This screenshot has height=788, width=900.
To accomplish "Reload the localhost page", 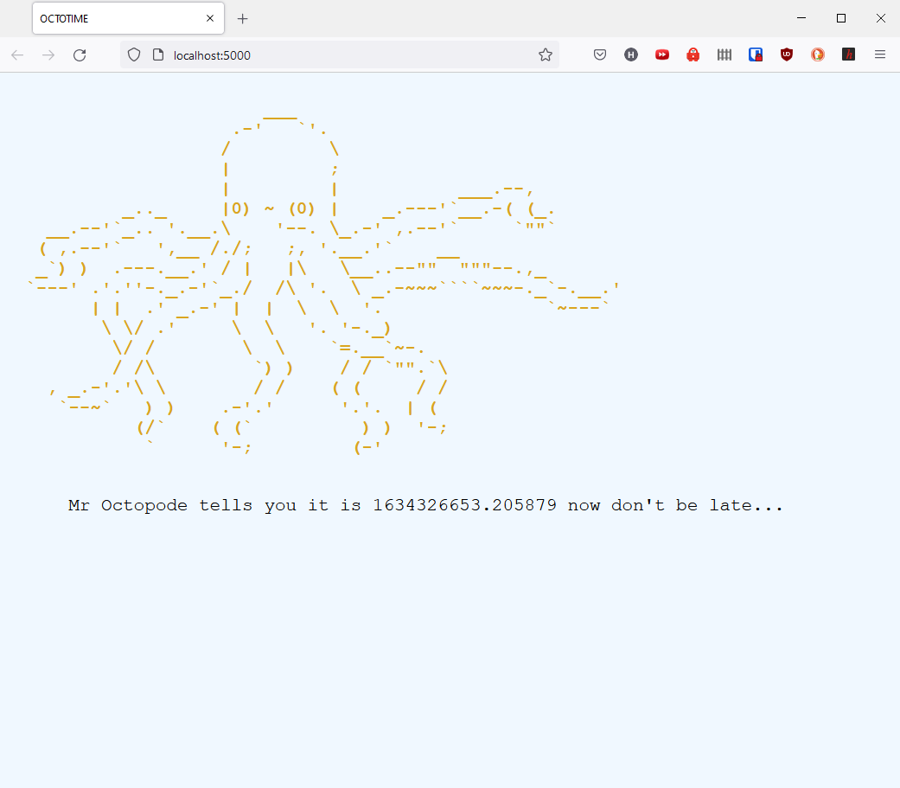I will 80,55.
